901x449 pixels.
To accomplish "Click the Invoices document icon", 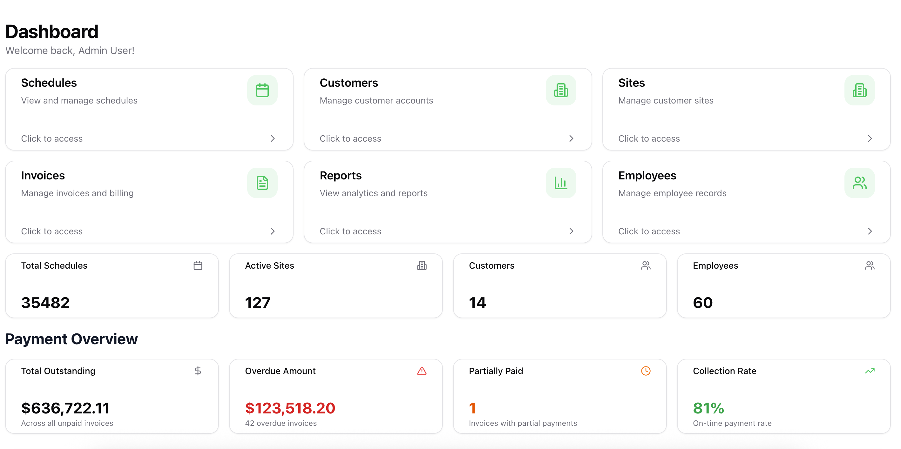I will (x=262, y=183).
